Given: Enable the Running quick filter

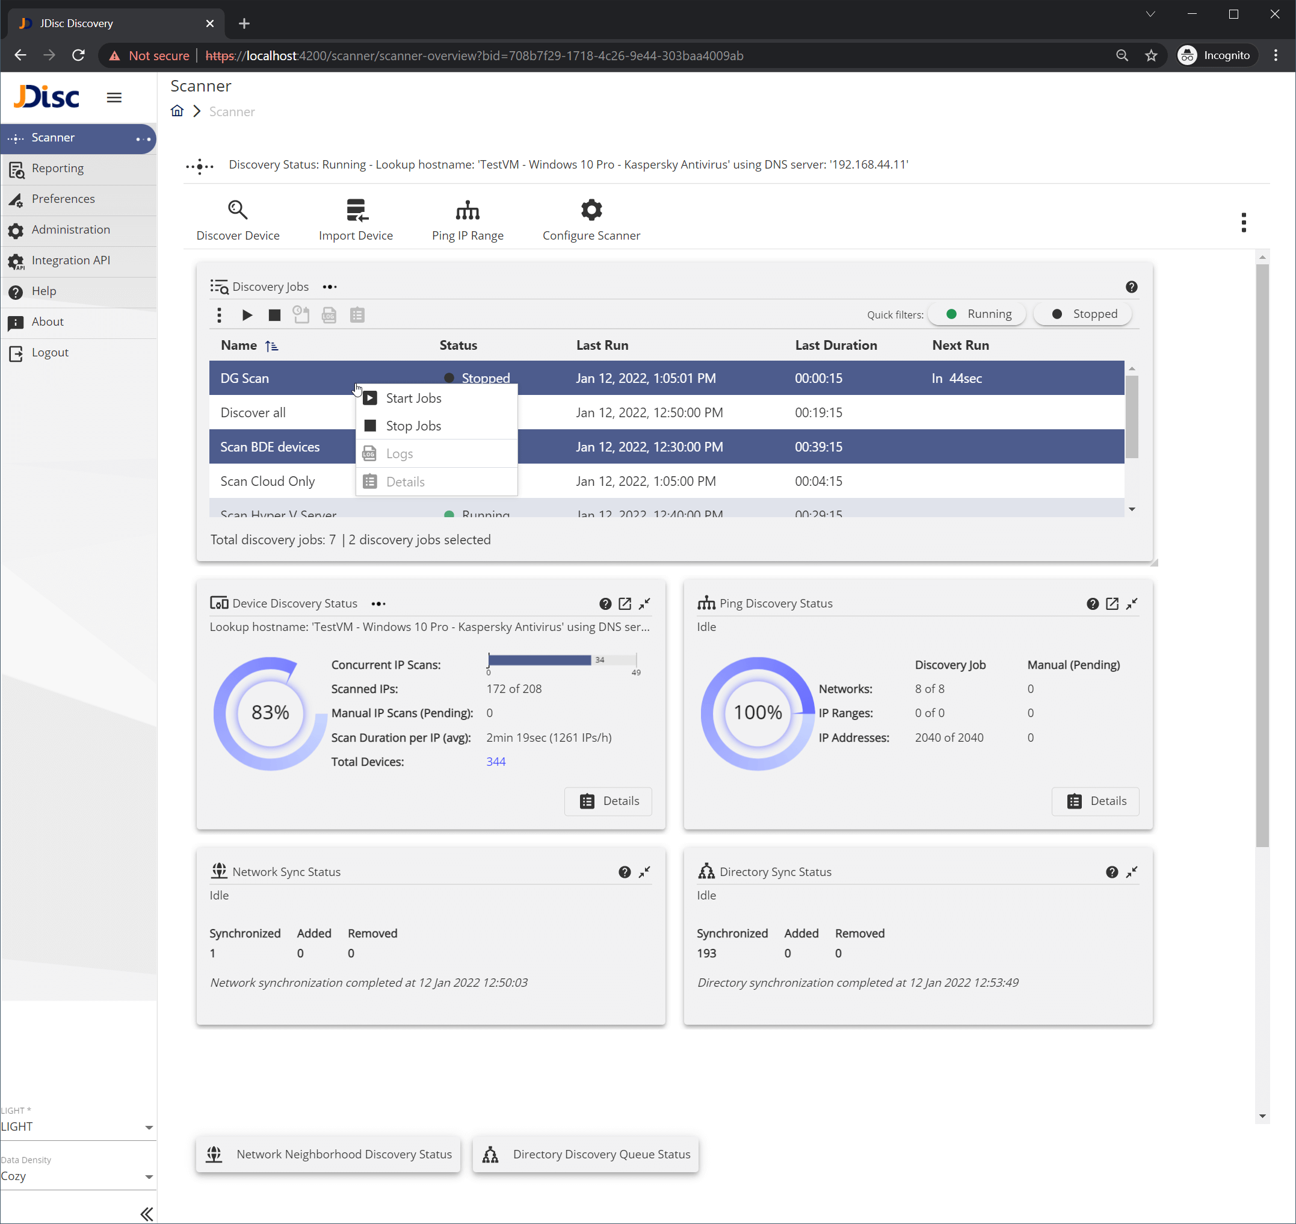Looking at the screenshot, I should click(977, 314).
